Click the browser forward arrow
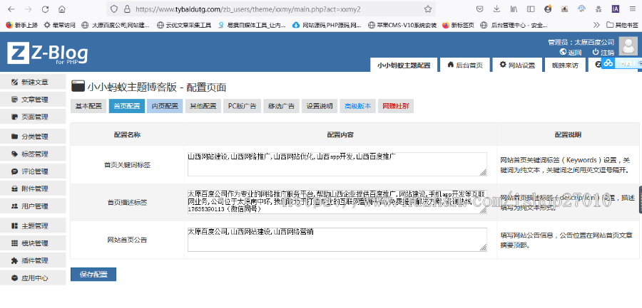 [29, 9]
